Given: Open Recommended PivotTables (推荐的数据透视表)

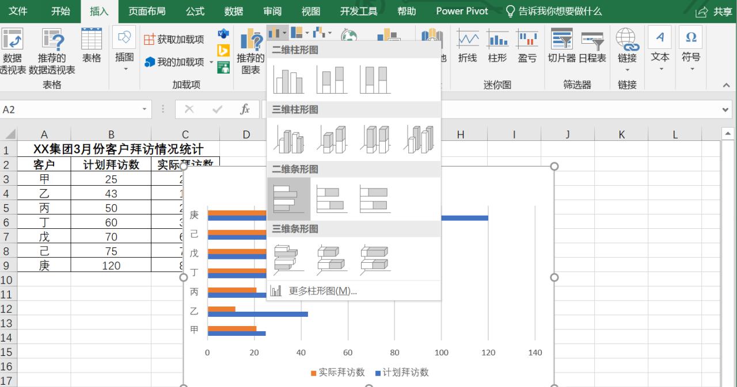Looking at the screenshot, I should pos(52,51).
